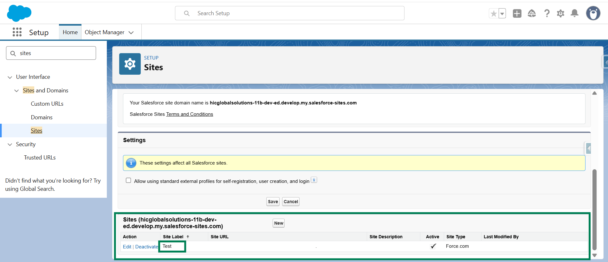608x262 pixels.
Task: Cancel the settings changes
Action: tap(291, 202)
